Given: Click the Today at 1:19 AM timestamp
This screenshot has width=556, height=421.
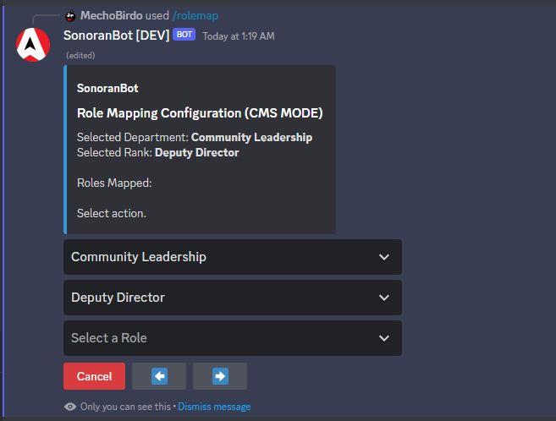Looking at the screenshot, I should pyautogui.click(x=239, y=36).
